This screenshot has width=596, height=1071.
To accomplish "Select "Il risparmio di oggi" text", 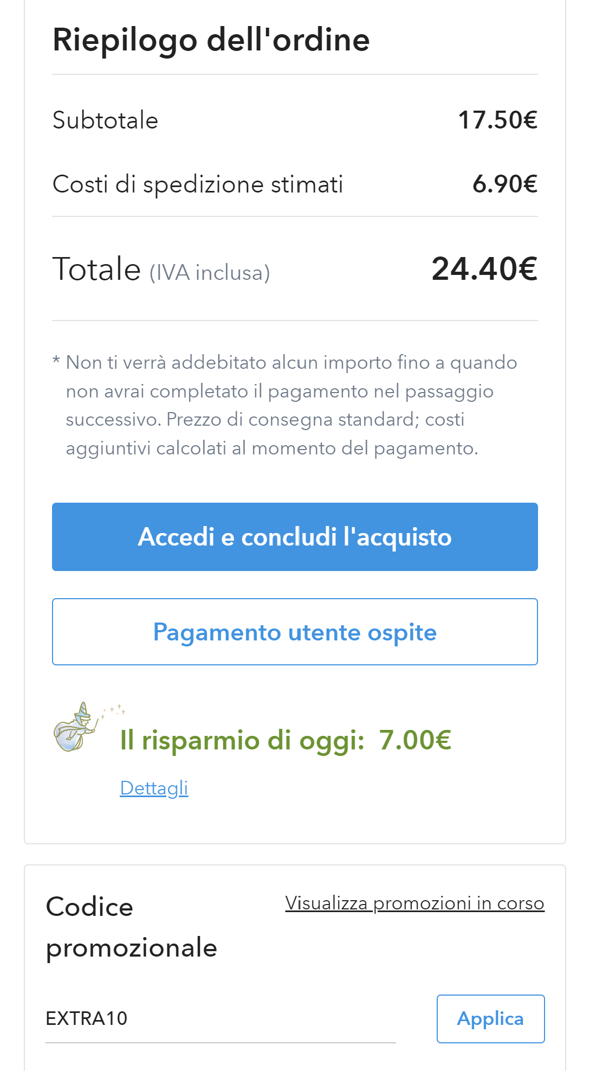I will [242, 740].
